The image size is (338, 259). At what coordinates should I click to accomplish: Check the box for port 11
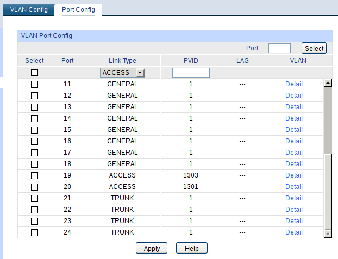point(34,84)
